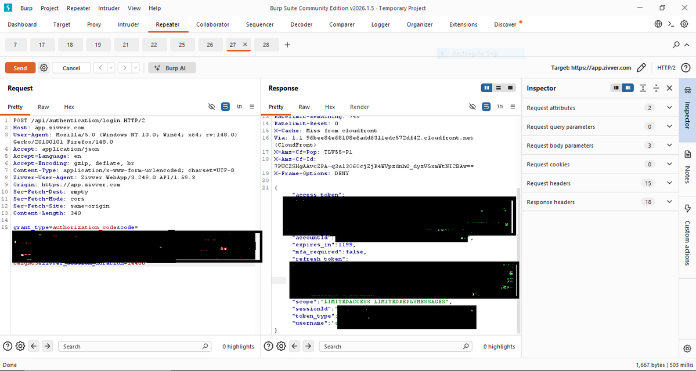Switch Inspector to right-docked layout icon

pyautogui.click(x=628, y=88)
